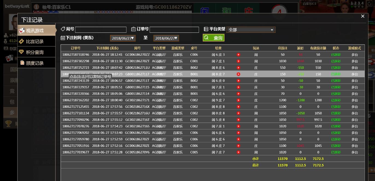Screen dimensions: 375x181
Task: Click the refresh icon at top right
Action: click(x=370, y=4)
